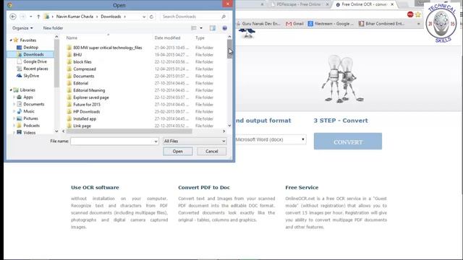Open the All Files type filter
This screenshot has width=463, height=260.
click(x=195, y=142)
